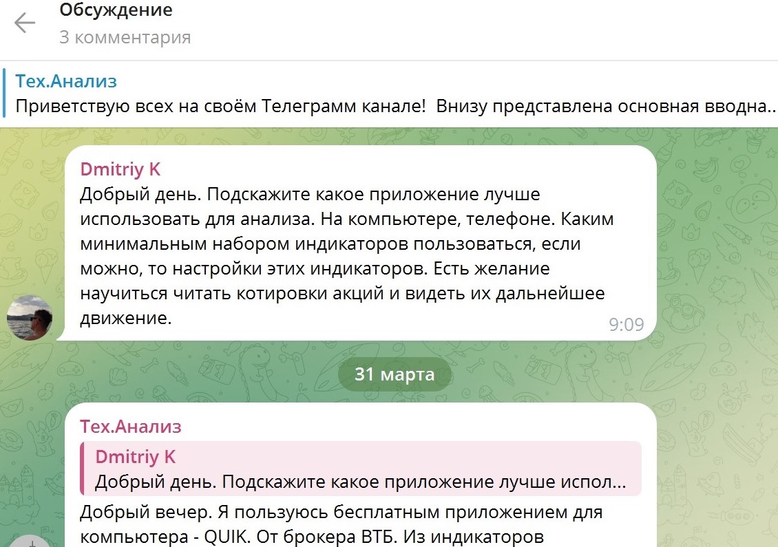
Task: Click the 9:09 message timestamp
Action: (x=626, y=324)
